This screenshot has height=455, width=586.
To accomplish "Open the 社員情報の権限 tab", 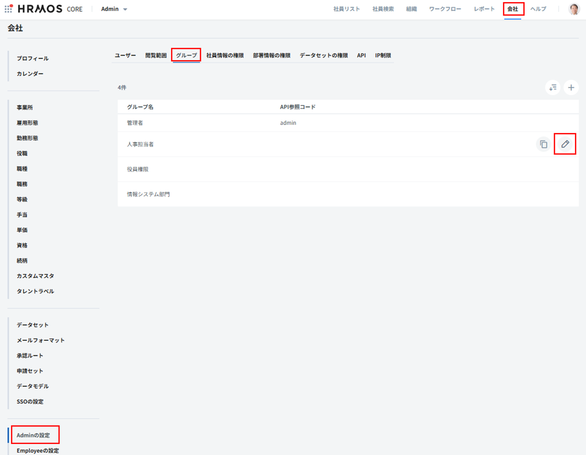I will [225, 55].
